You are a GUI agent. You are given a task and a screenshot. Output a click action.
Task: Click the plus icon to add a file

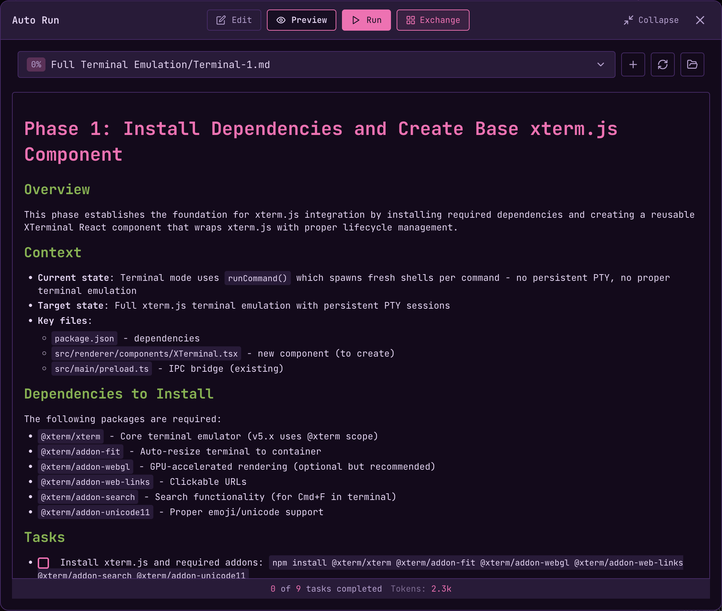633,64
